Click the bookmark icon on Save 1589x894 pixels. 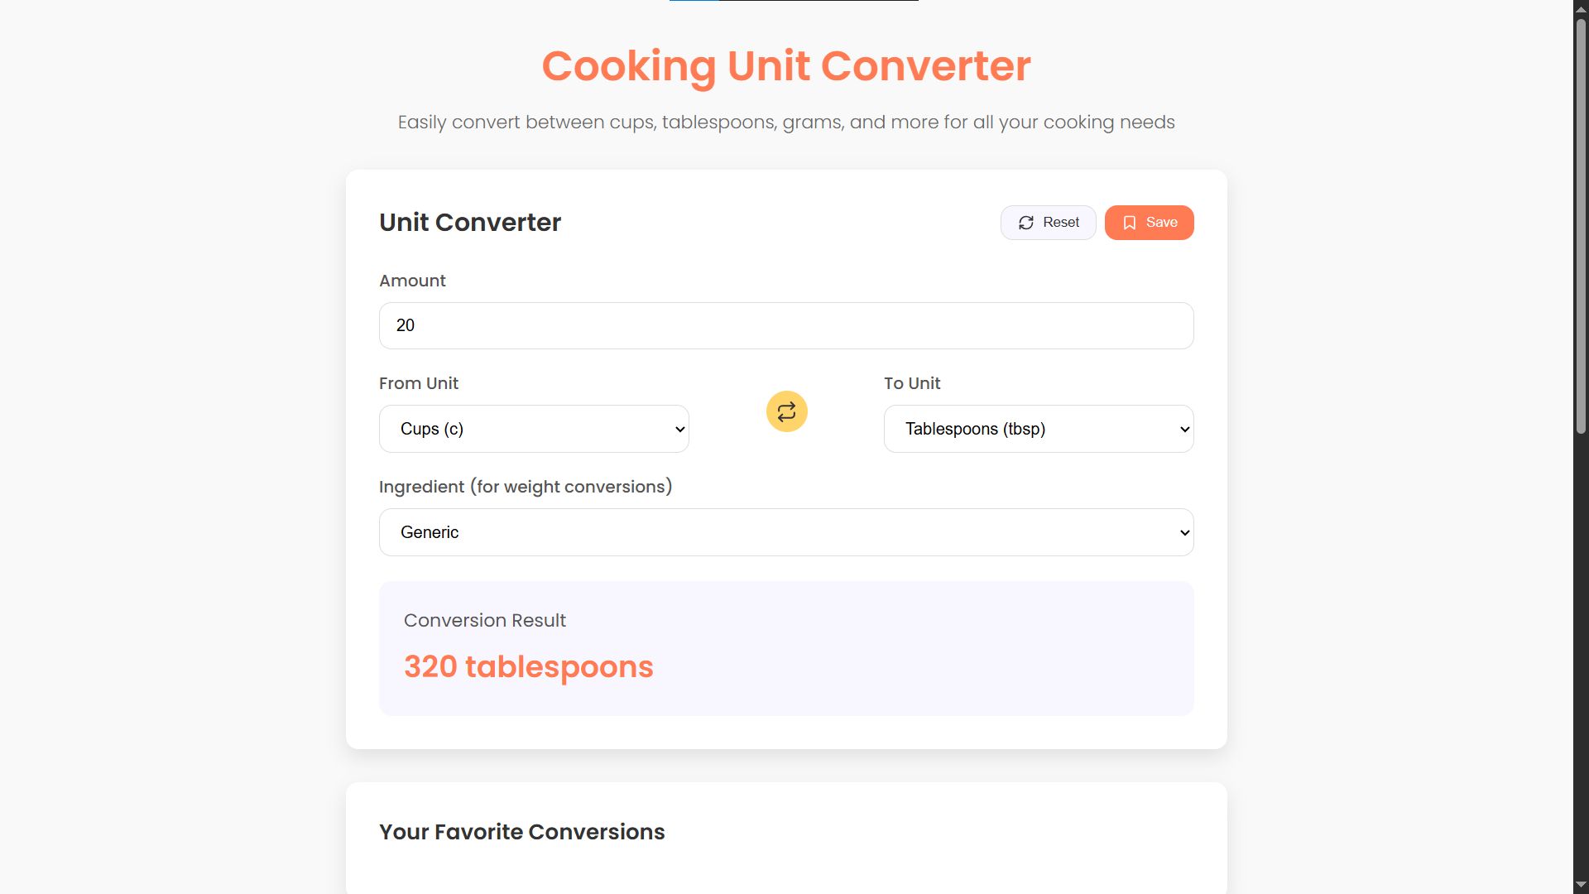[x=1130, y=223]
